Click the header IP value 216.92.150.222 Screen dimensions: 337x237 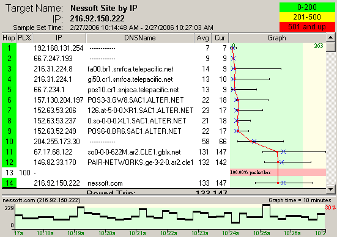(97, 18)
